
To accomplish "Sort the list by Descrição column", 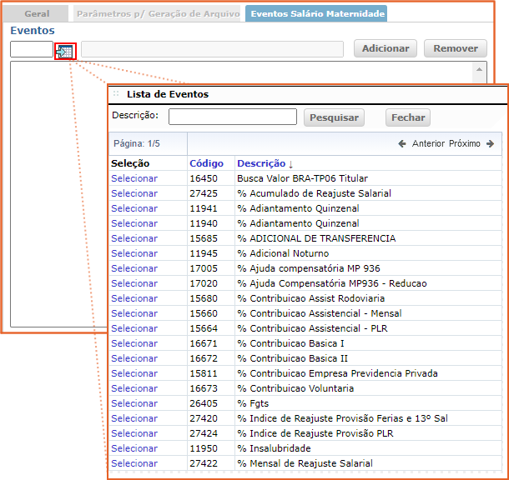I will pos(261,163).
